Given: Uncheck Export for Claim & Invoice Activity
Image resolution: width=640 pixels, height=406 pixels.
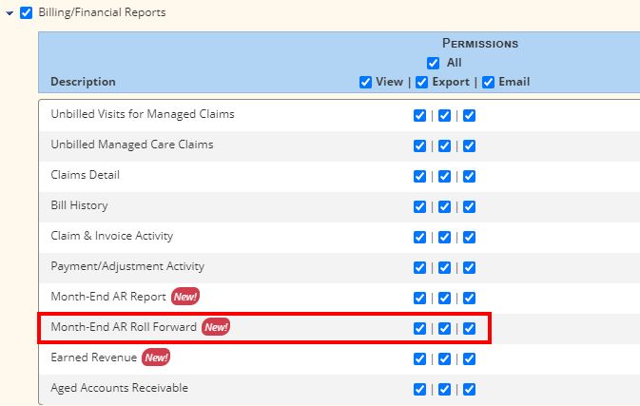Looking at the screenshot, I should [x=444, y=237].
